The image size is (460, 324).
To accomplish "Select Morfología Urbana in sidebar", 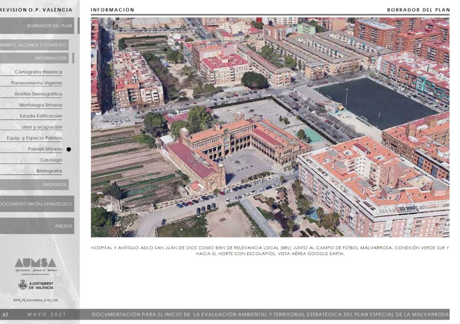I will [40, 105].
